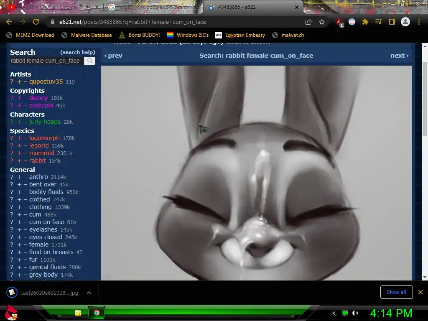Close the e621 tab
This screenshot has height=321, width=428.
(x=297, y=8)
